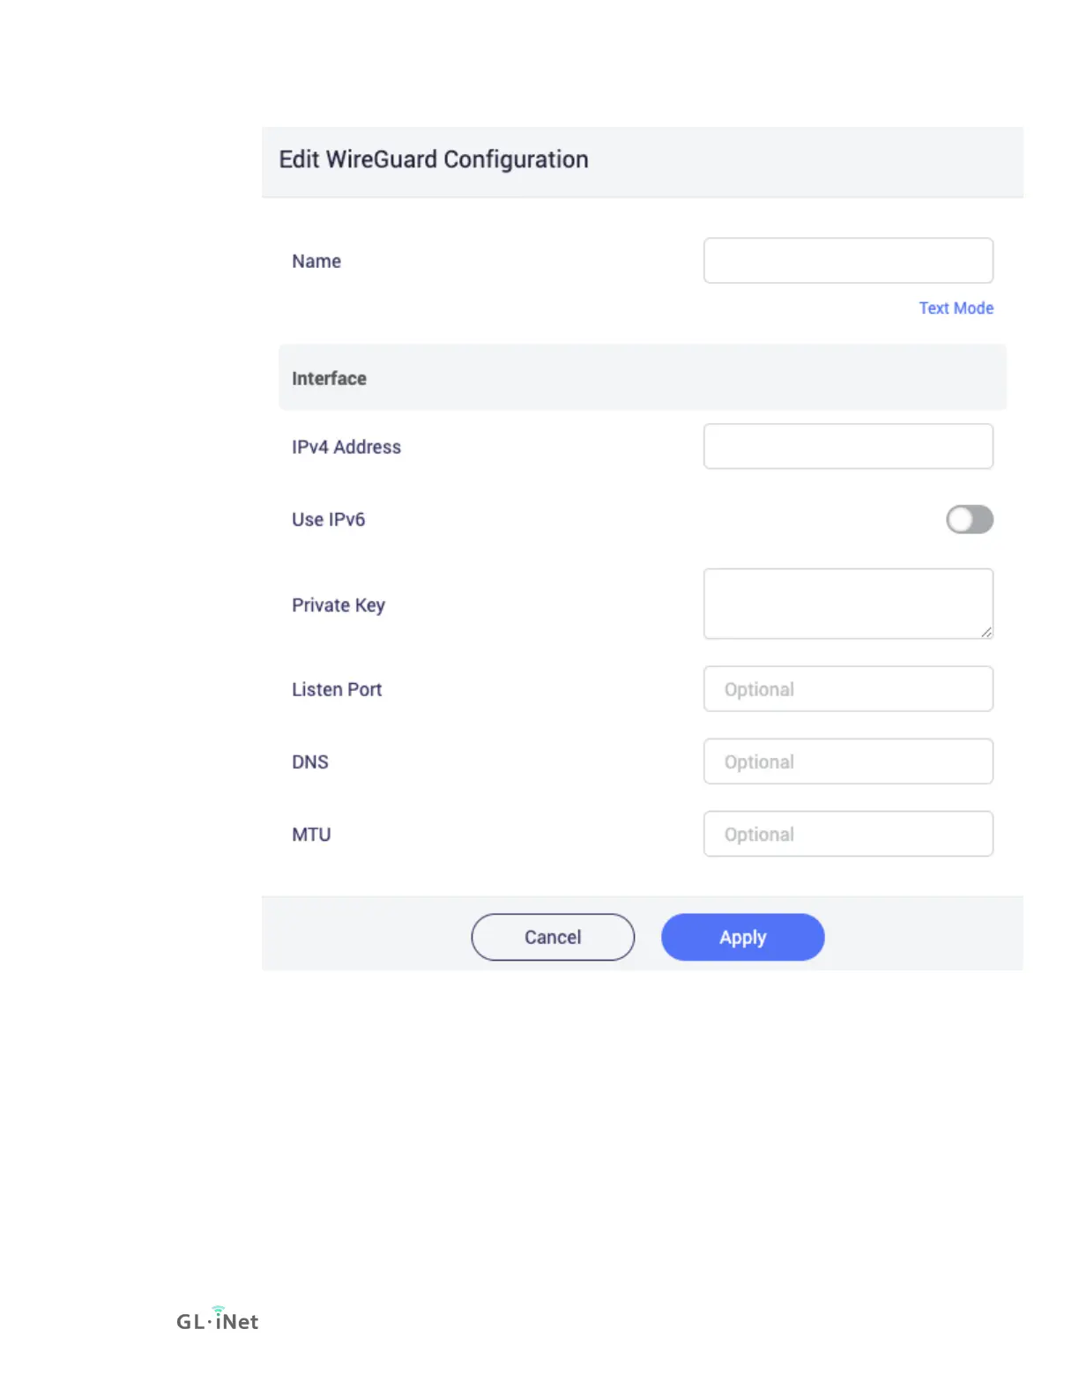Toggle the Use IPv6 switch

[970, 519]
